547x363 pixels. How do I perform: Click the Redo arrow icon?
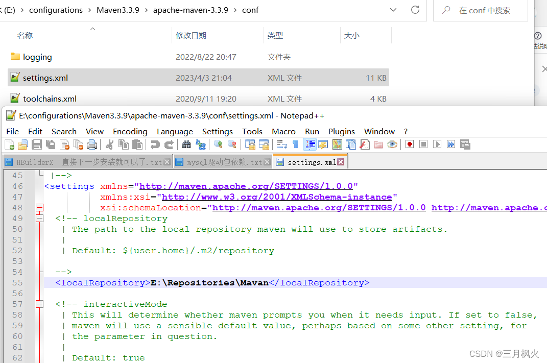[x=169, y=144]
